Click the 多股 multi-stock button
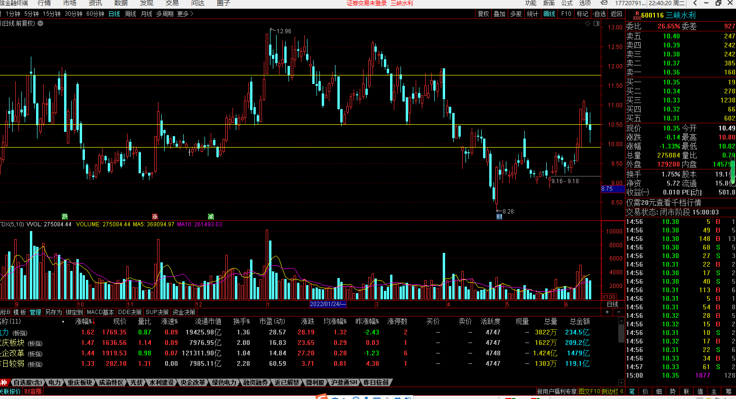Screen dimensions: 736x399 [x=516, y=14]
